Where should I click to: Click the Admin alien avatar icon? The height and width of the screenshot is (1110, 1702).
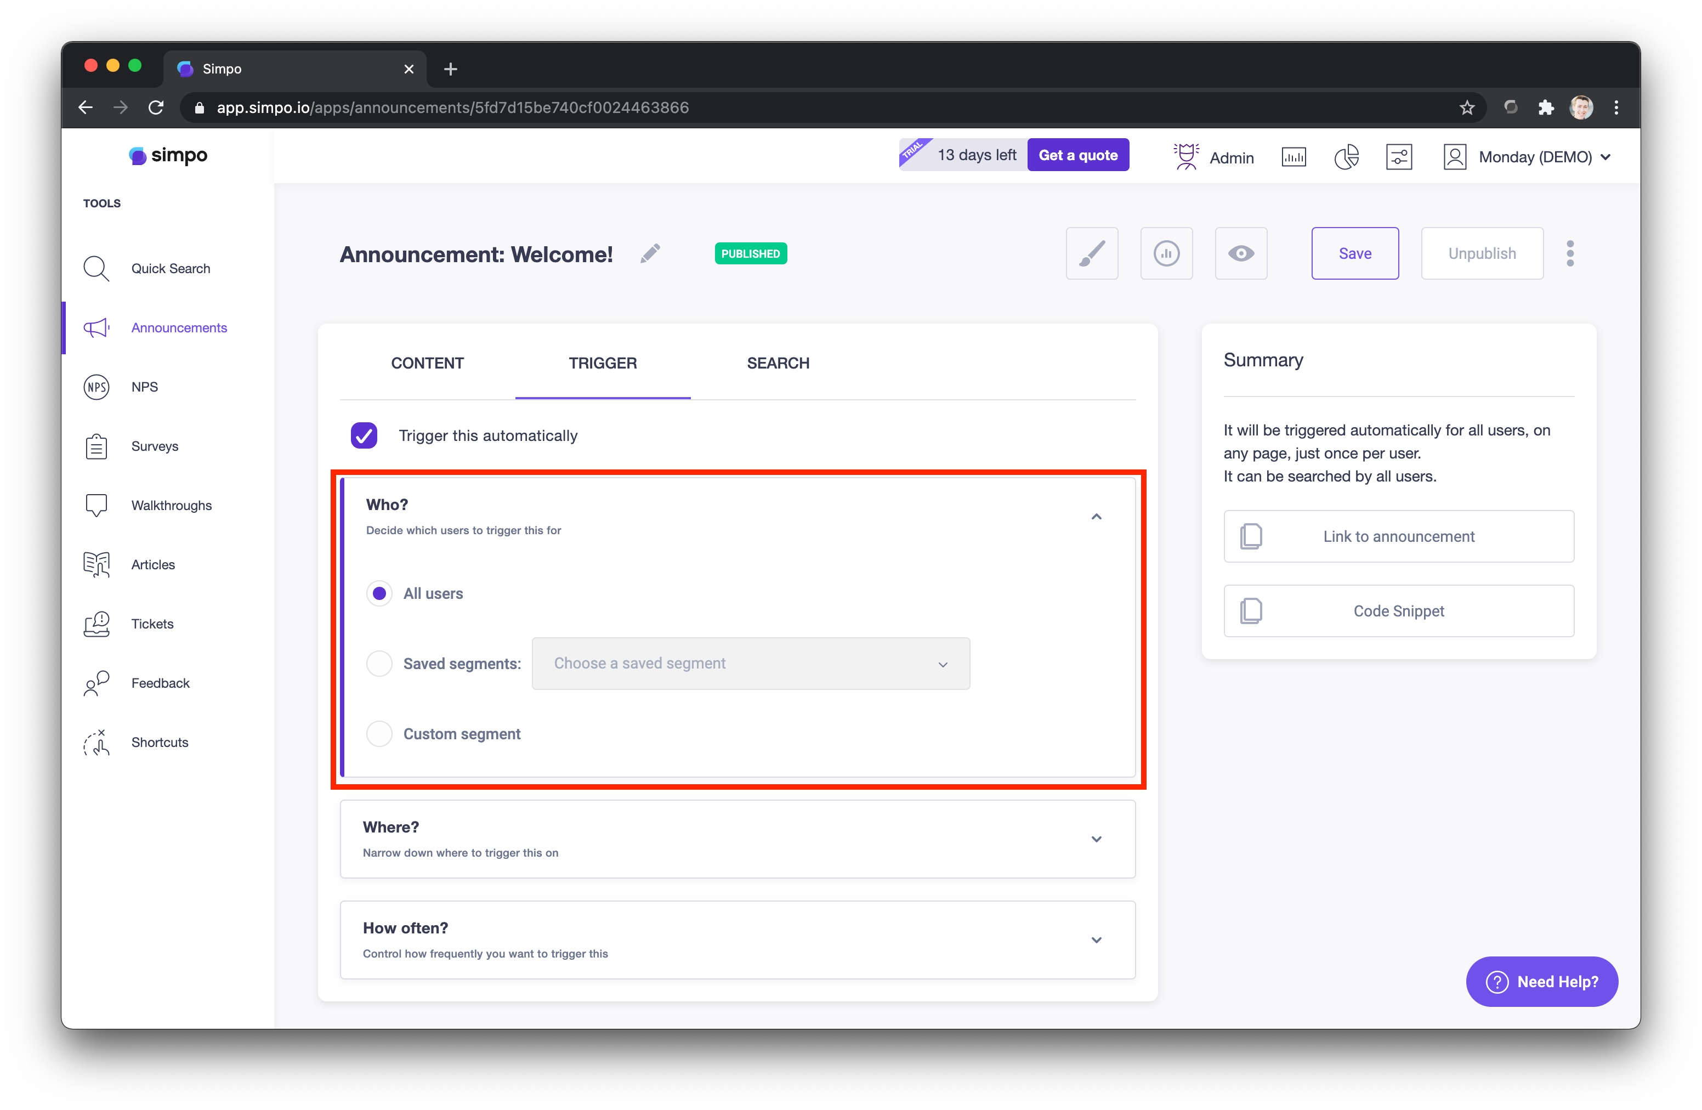[1185, 157]
